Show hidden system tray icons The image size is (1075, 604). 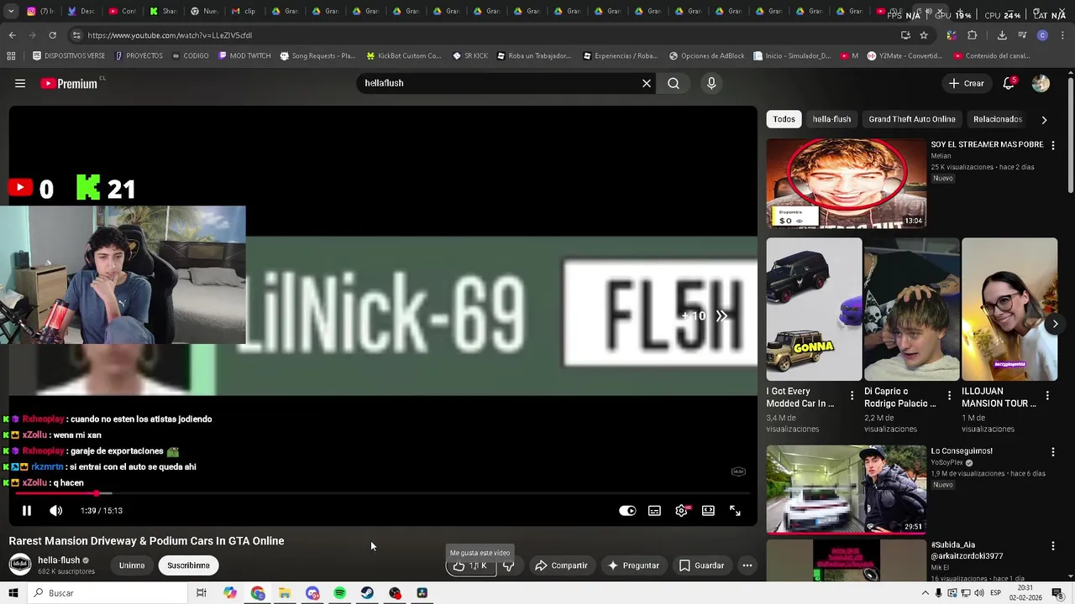[x=926, y=593]
